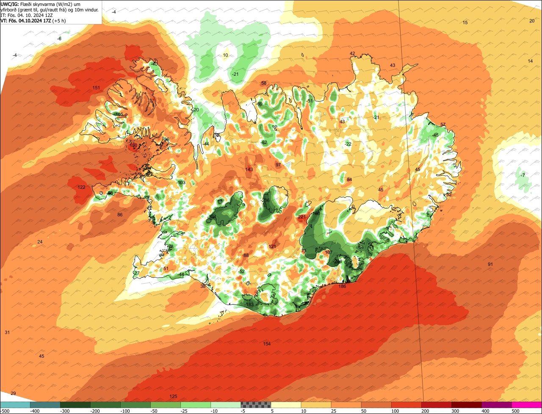Pick the -50 to -25 legend swatch
Image resolution: width=542 pixels, height=414 pixels.
(166, 405)
